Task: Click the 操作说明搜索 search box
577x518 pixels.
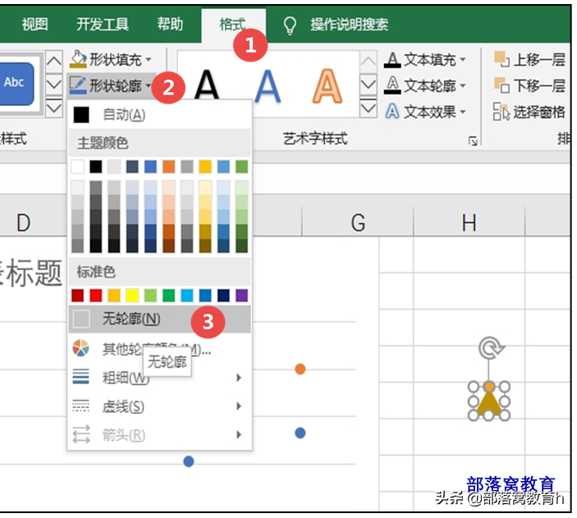Action: (x=349, y=25)
